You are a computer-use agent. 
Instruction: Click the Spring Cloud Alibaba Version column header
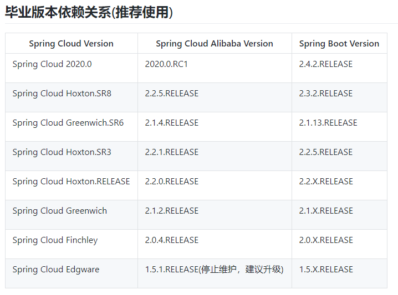215,43
